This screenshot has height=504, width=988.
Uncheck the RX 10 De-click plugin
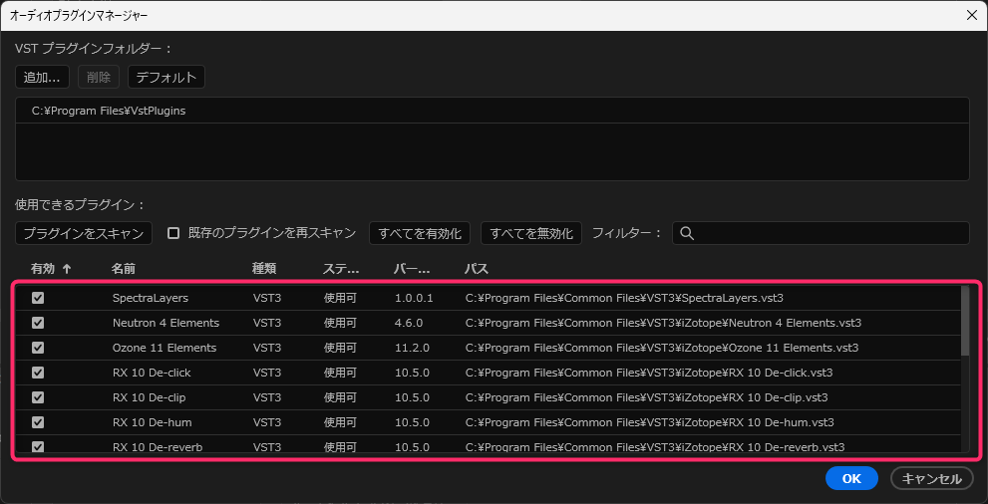[x=38, y=373]
